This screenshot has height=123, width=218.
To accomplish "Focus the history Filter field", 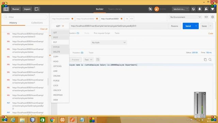I will [x=25, y=17].
